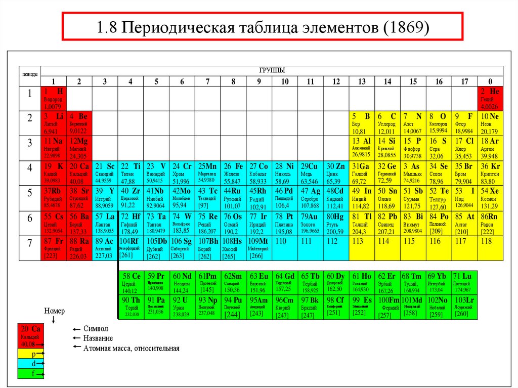Click the rubidium cell '37 Rb'
This screenshot has width=518, height=388.
(x=54, y=198)
